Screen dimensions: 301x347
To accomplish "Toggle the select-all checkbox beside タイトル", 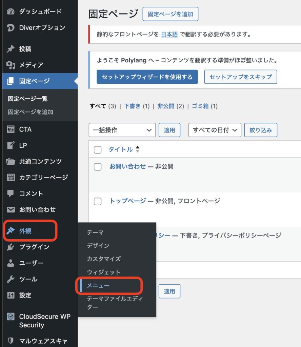I will pos(98,150).
